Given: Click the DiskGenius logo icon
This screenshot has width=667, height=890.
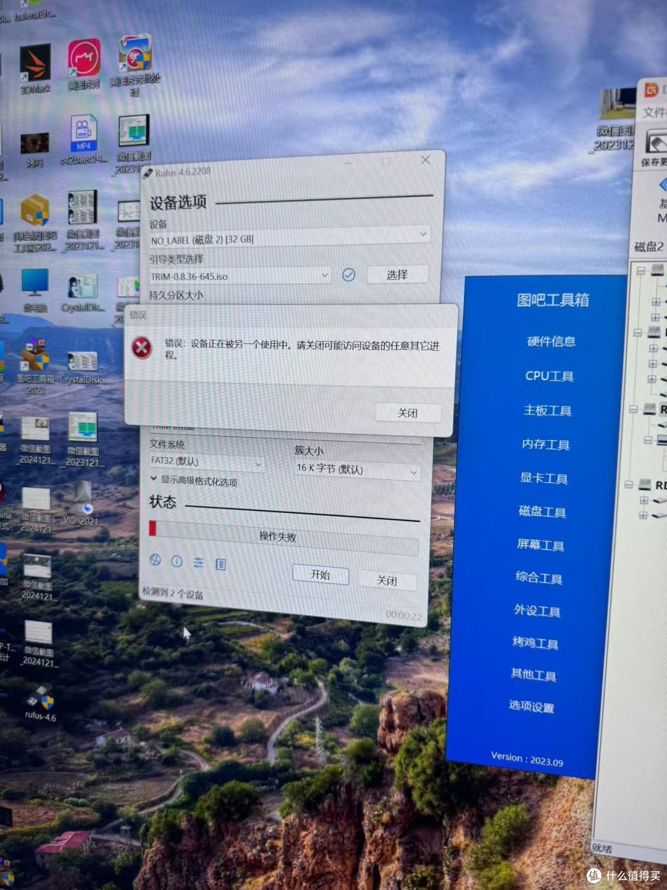Looking at the screenshot, I should point(651,91).
